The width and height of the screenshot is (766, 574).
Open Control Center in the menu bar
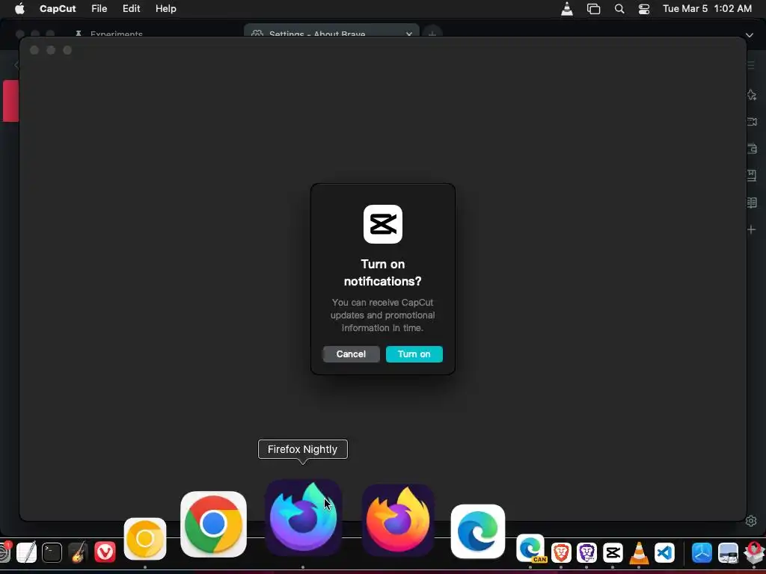644,9
